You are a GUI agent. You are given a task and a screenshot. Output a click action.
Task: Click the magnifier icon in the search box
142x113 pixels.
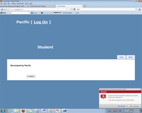tap(136, 9)
